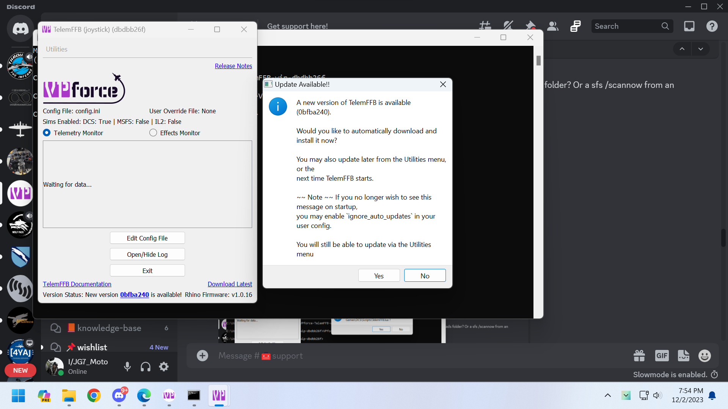Viewport: 728px width, 409px height.
Task: Open Discord user settings gear
Action: click(x=164, y=367)
